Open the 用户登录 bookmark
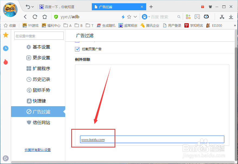 click(x=172, y=26)
